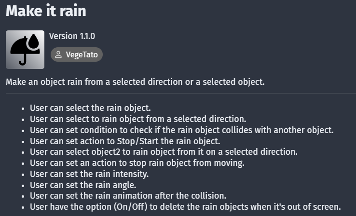356x216 pixels.
Task: Open VegeTato author chip
Action: click(x=77, y=54)
